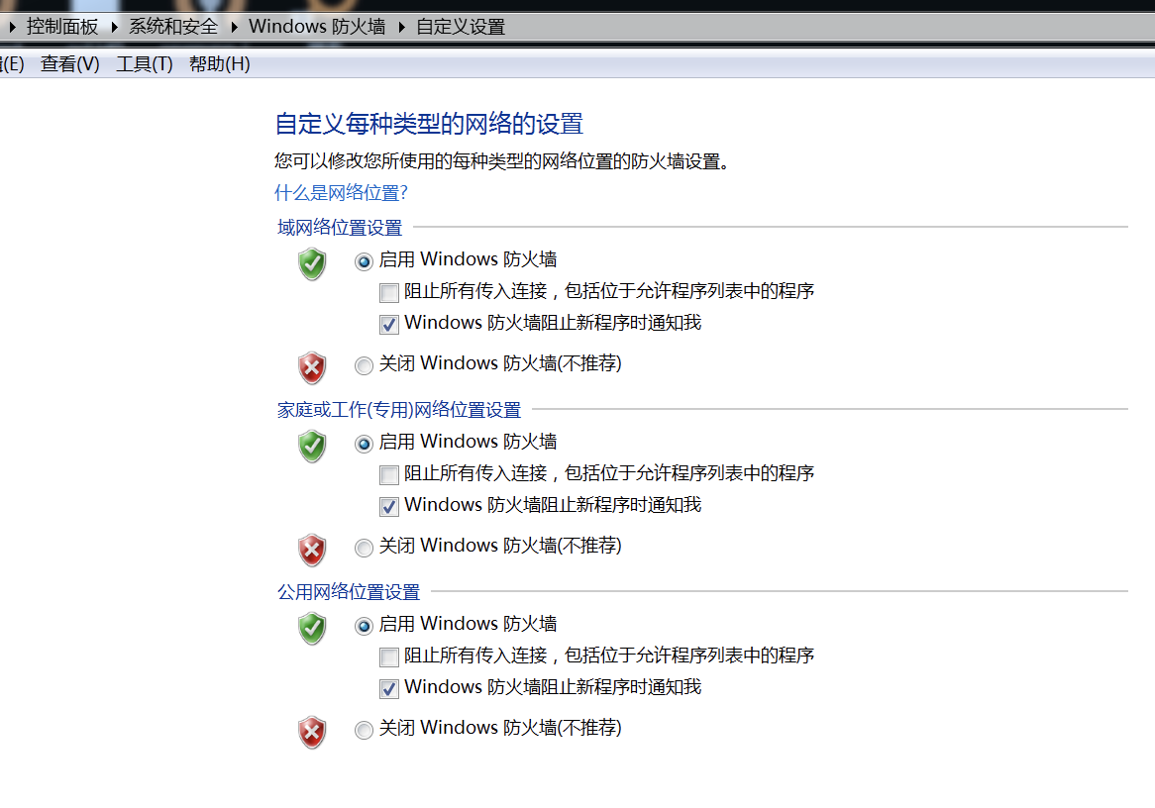Screen dimensions: 1155x808
Task: Expand the breadcrumb arrow after 控制面板
Action: (114, 27)
